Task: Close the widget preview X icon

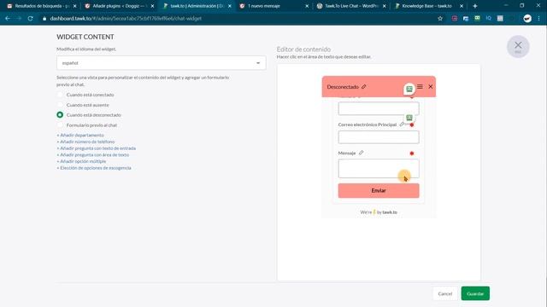Action: point(431,86)
